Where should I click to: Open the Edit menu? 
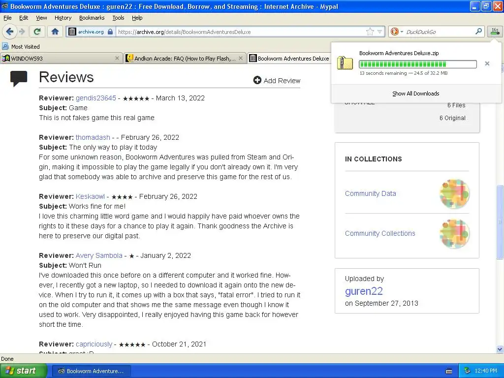[x=24, y=18]
